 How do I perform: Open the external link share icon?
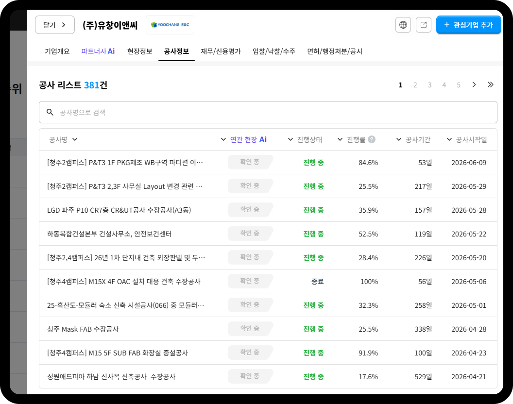pyautogui.click(x=423, y=25)
